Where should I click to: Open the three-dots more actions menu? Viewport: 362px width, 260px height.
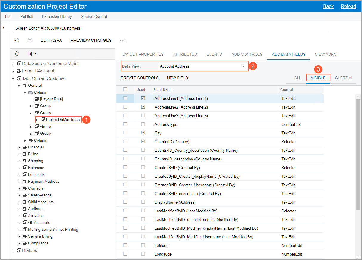(122, 40)
